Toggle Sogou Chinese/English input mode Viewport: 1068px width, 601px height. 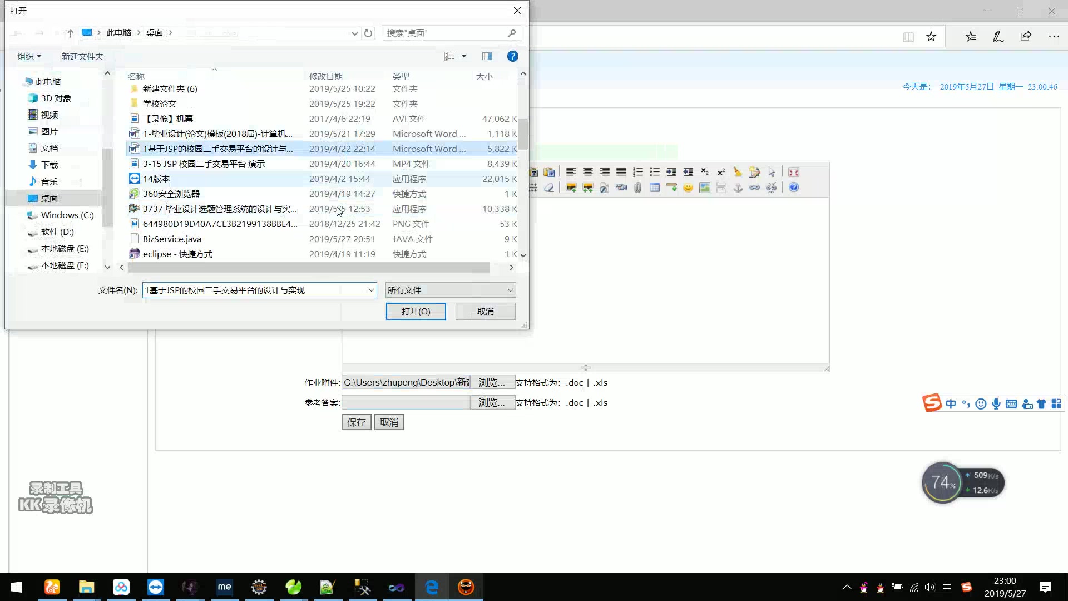click(951, 404)
